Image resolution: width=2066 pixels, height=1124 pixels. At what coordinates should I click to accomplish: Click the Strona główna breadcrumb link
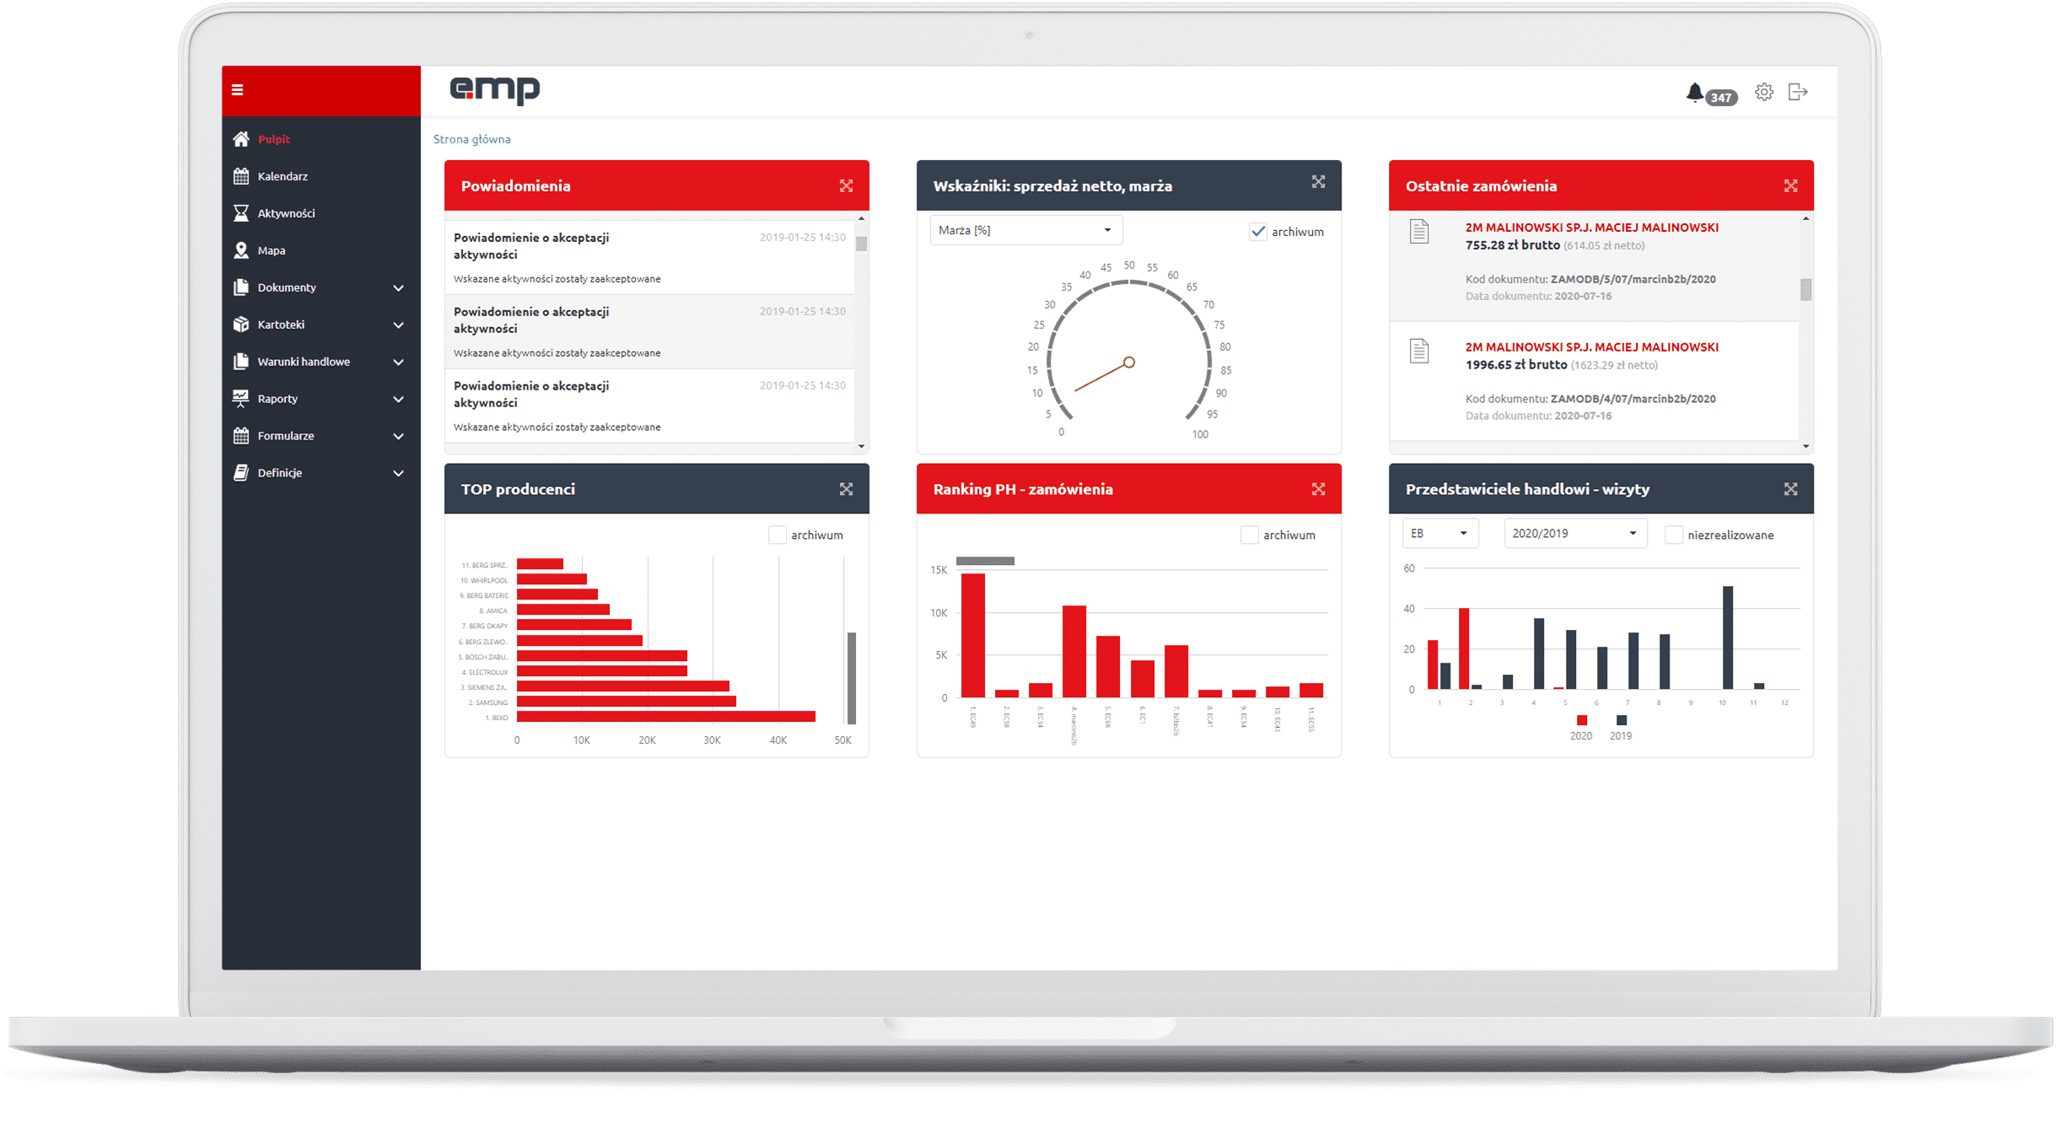pos(471,139)
